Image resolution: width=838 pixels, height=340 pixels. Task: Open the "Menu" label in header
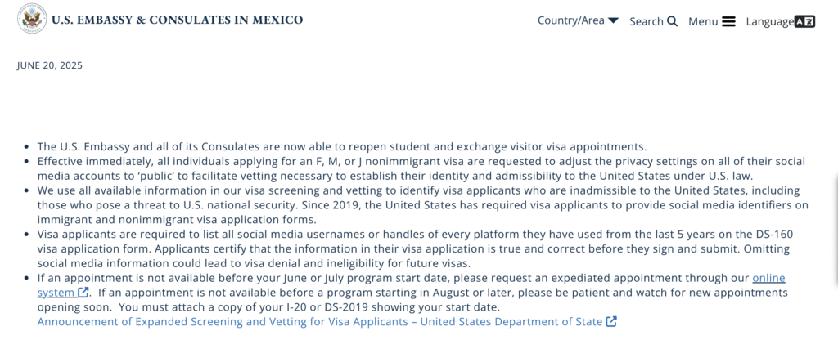pos(703,21)
